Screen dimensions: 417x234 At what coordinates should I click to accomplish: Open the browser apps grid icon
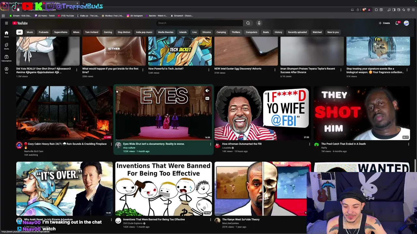[3, 16]
